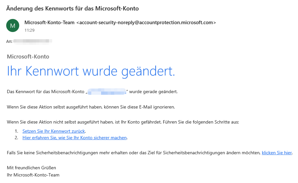Click the blue headline Ihr Kennwort wurde geändert
Viewport: 298px width, 183px height.
click(91, 72)
